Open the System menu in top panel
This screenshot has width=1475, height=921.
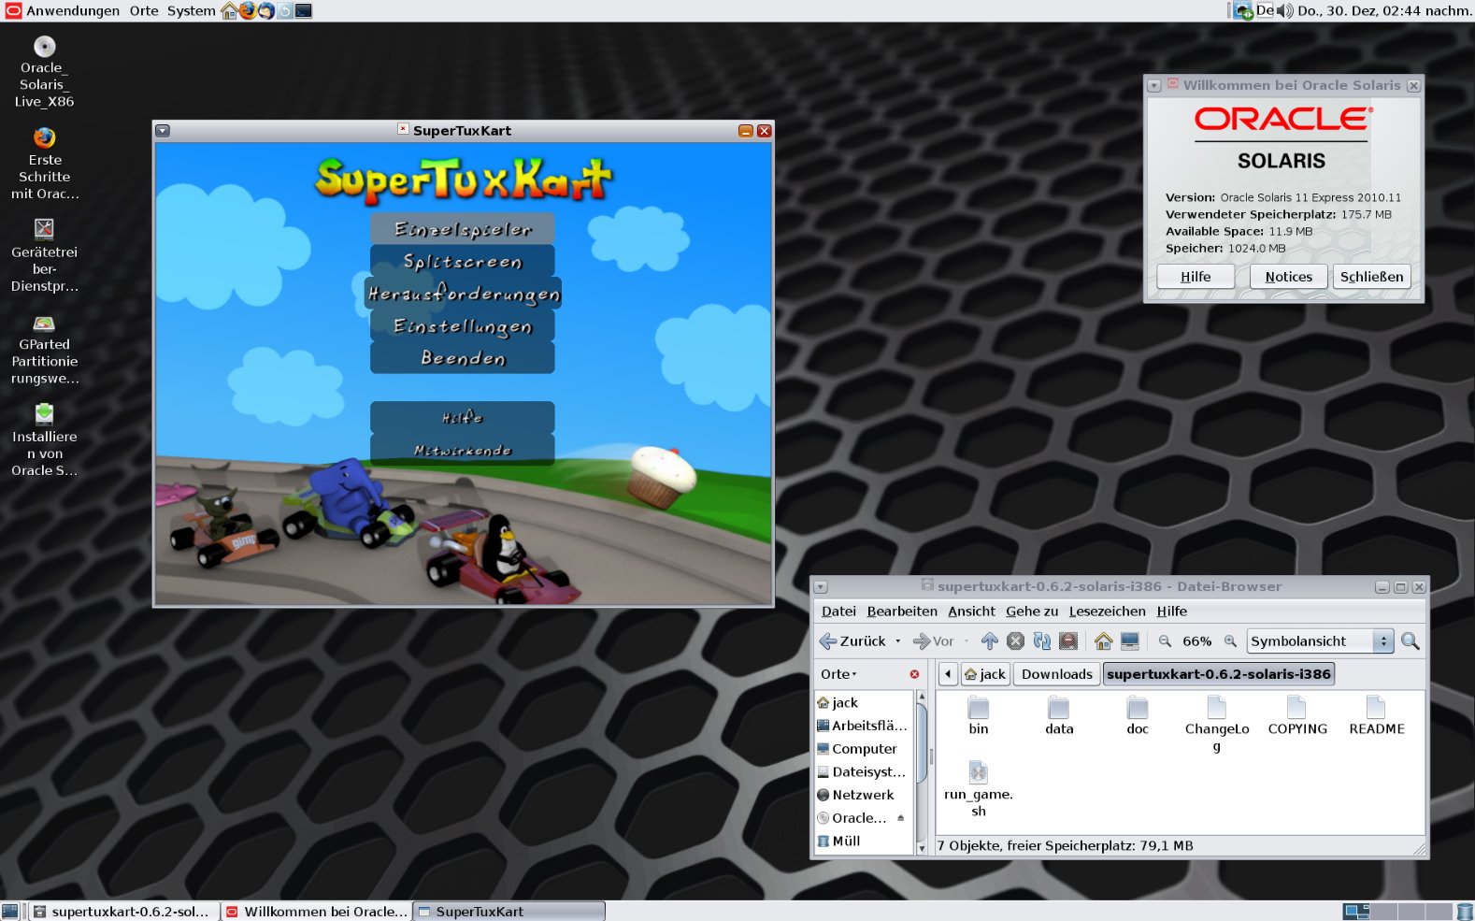pyautogui.click(x=192, y=11)
